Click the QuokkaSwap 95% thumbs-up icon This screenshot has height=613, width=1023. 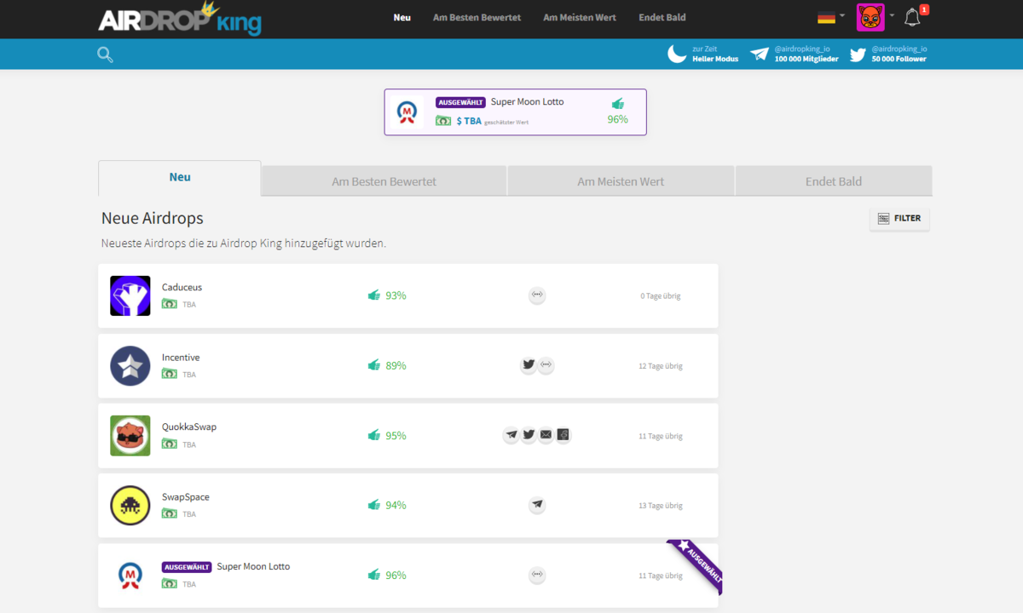pyautogui.click(x=373, y=435)
